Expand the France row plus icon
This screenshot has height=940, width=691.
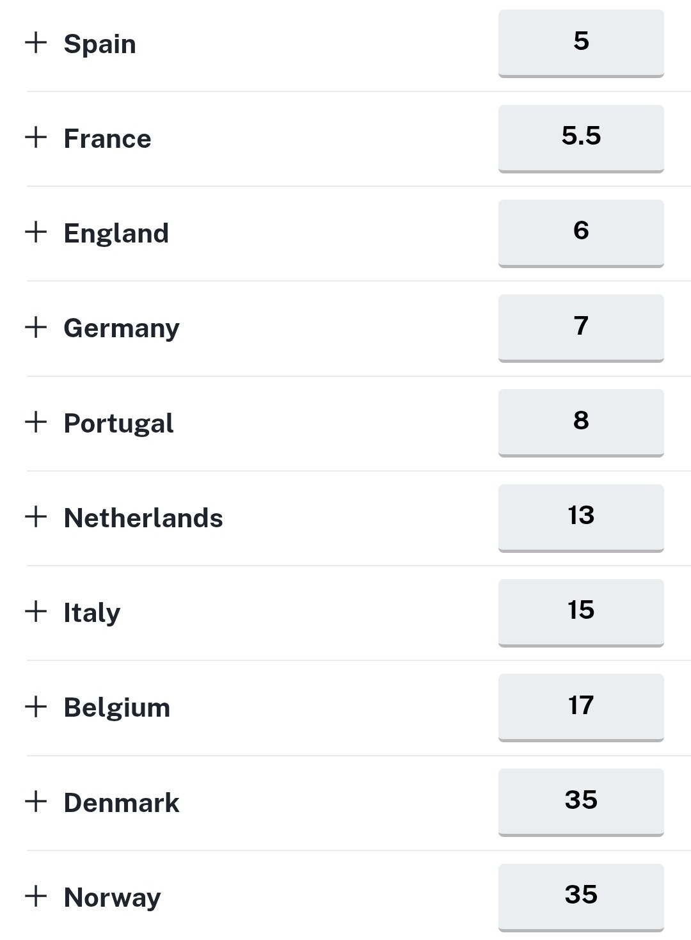[x=36, y=138]
